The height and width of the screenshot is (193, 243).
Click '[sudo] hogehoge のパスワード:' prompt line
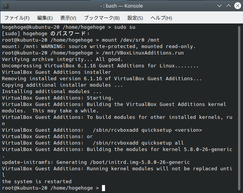[46, 34]
